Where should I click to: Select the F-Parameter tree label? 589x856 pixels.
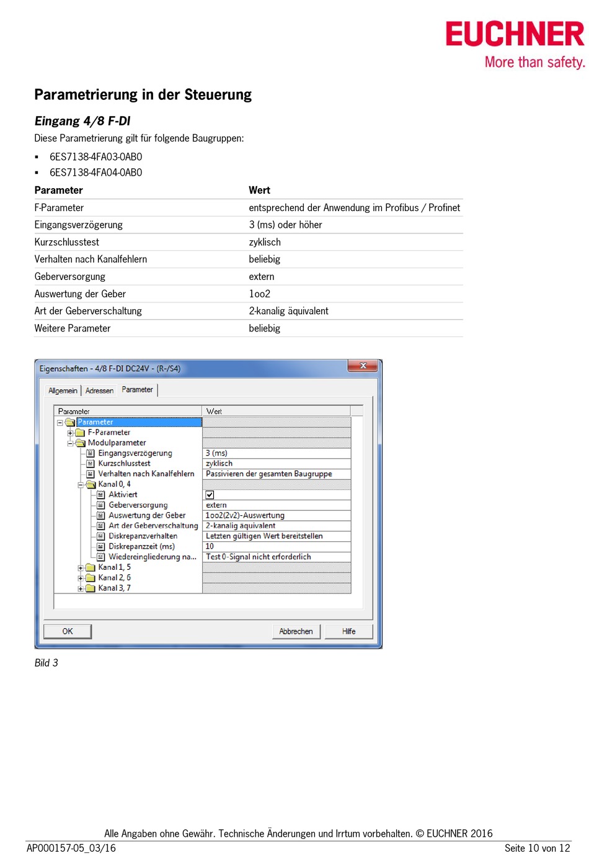click(109, 433)
